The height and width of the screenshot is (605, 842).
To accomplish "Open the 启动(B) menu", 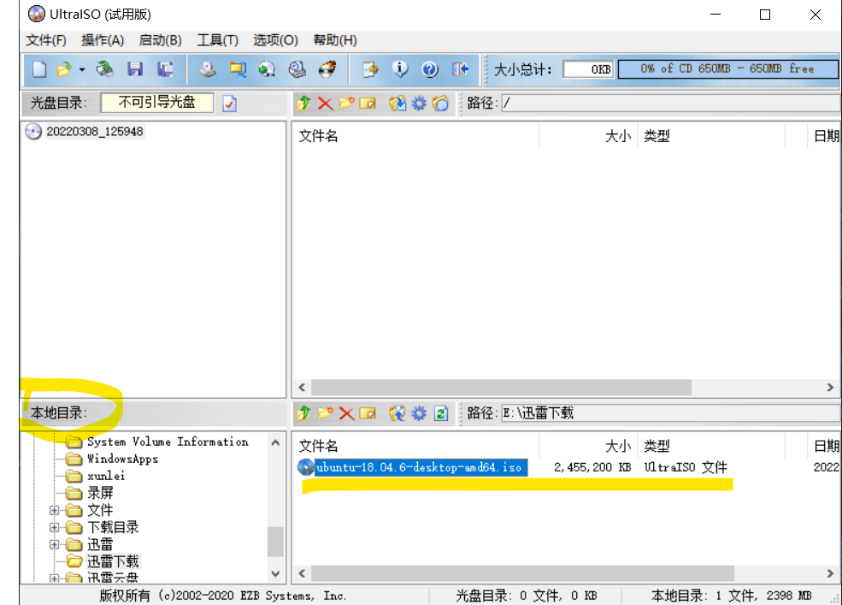I will [x=160, y=40].
